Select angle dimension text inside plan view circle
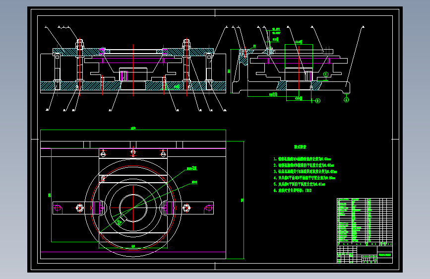The height and width of the screenshot is (279, 430). (120, 221)
